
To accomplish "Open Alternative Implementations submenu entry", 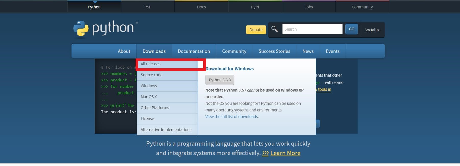I will pos(167,130).
